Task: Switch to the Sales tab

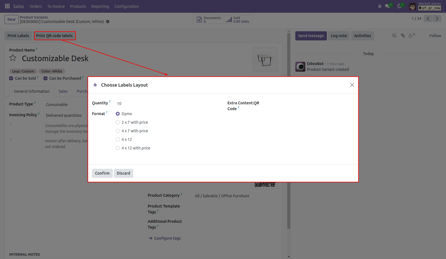Action: coord(63,91)
